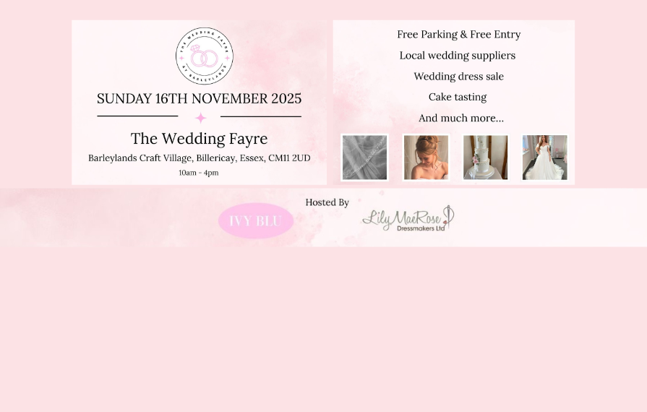Click the needle icon in dressmakers logo
This screenshot has width=647, height=412.
pyautogui.click(x=449, y=216)
